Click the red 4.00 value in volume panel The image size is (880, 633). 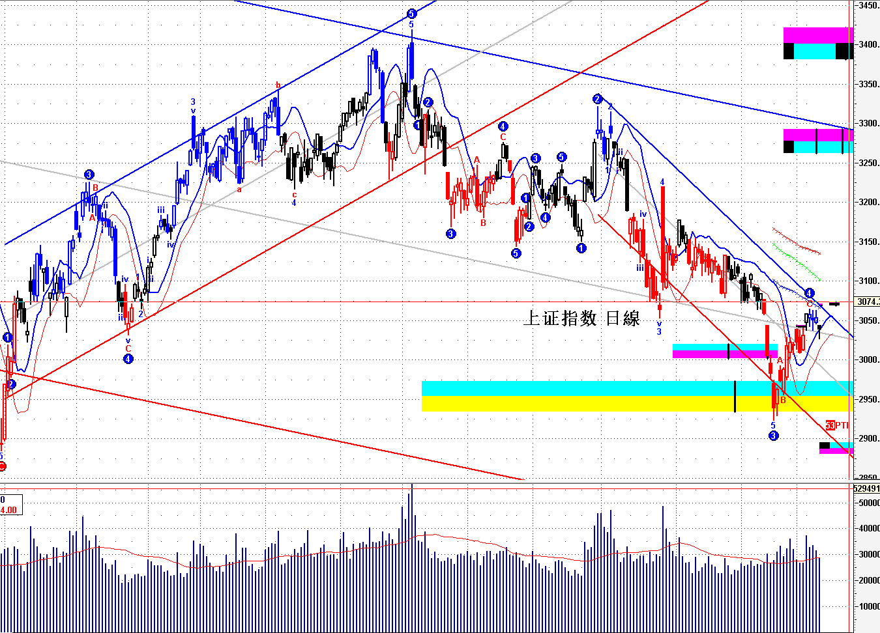pos(9,510)
